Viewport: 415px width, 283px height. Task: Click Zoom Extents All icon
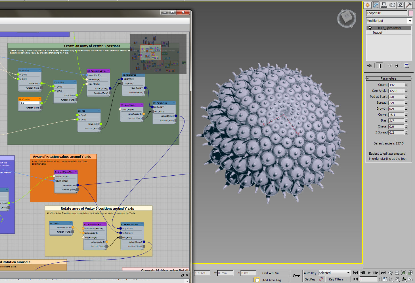pos(410,273)
